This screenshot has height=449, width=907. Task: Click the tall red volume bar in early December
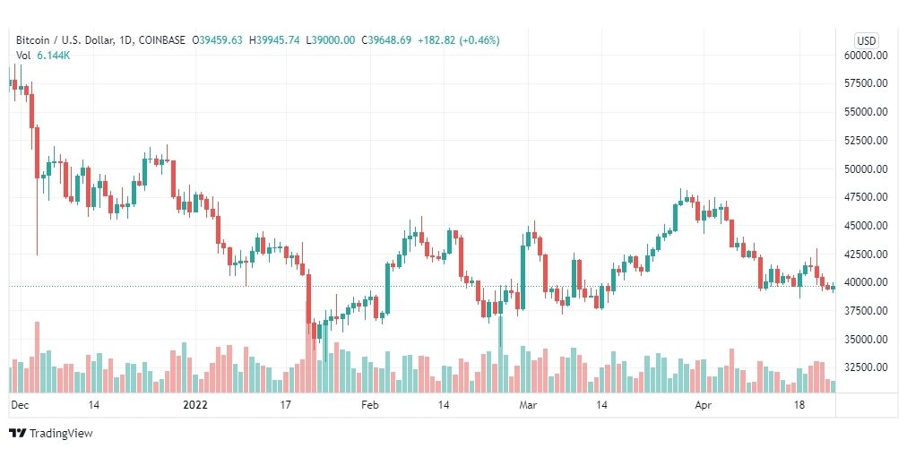click(37, 357)
